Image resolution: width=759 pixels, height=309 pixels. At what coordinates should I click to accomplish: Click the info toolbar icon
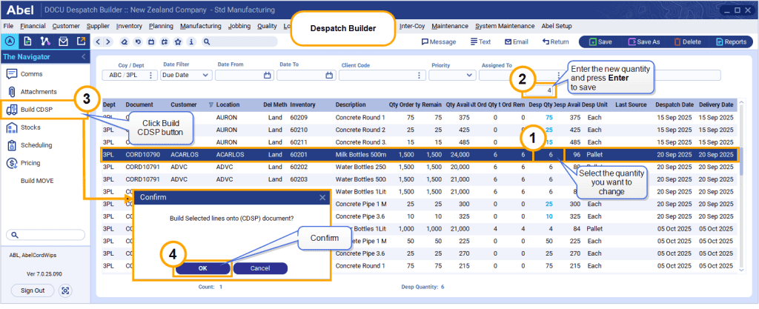[x=192, y=42]
